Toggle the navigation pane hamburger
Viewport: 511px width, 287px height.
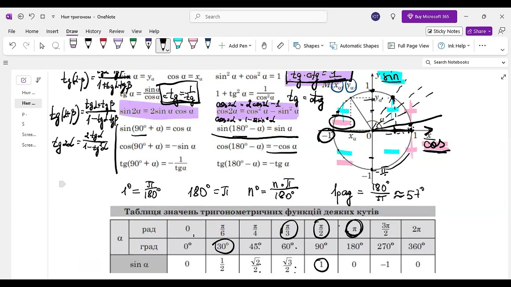(6, 63)
